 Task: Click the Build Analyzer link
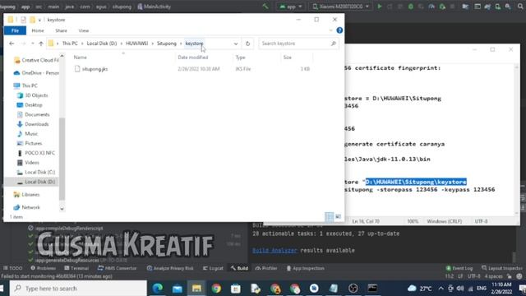click(x=275, y=250)
